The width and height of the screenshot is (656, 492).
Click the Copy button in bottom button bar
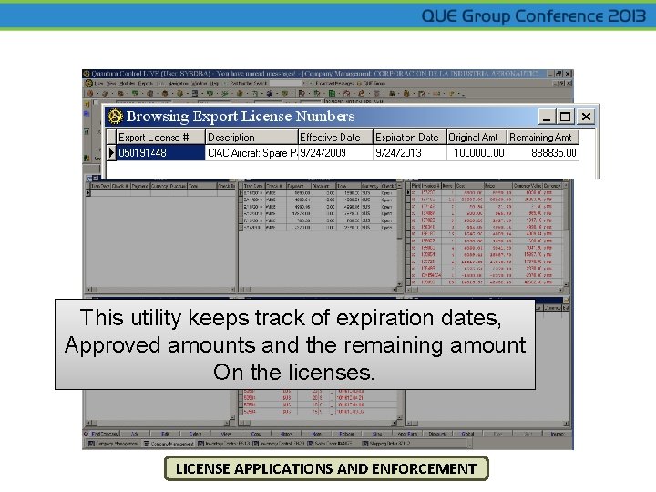point(256,434)
